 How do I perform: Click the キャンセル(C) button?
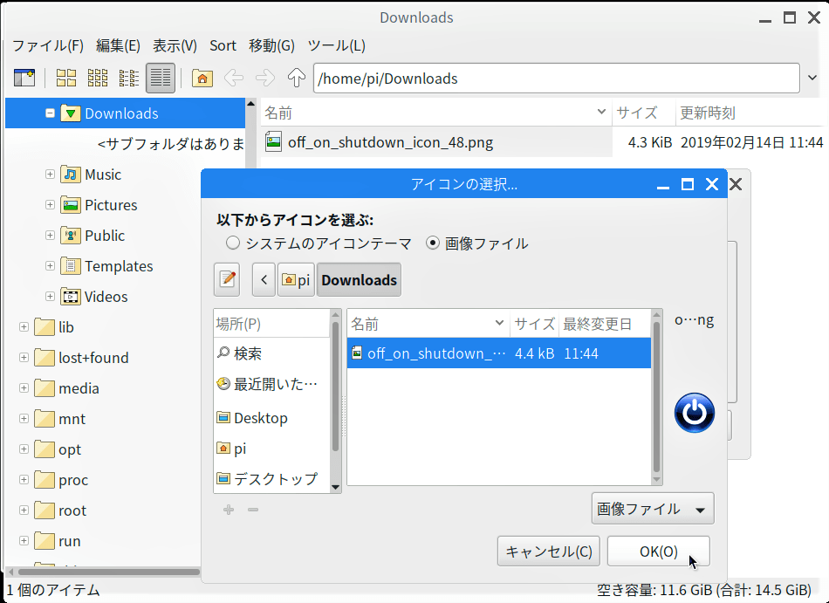549,552
